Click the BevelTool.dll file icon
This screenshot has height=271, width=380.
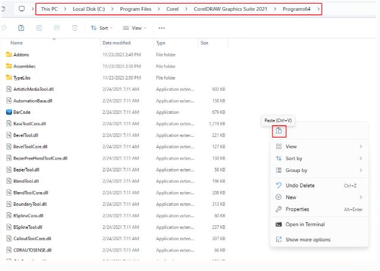[9, 135]
